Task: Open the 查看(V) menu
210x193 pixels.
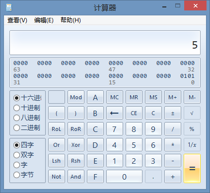Action: pyautogui.click(x=17, y=20)
